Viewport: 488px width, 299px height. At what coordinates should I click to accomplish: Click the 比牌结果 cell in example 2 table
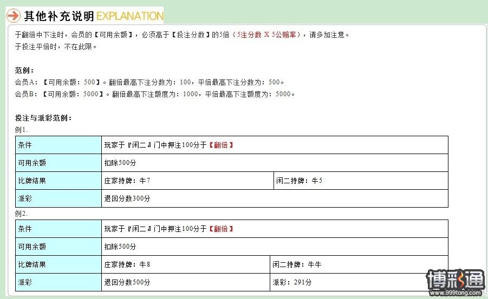click(58, 264)
